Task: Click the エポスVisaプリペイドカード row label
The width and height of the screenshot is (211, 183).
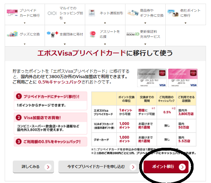Action: pyautogui.click(x=104, y=112)
